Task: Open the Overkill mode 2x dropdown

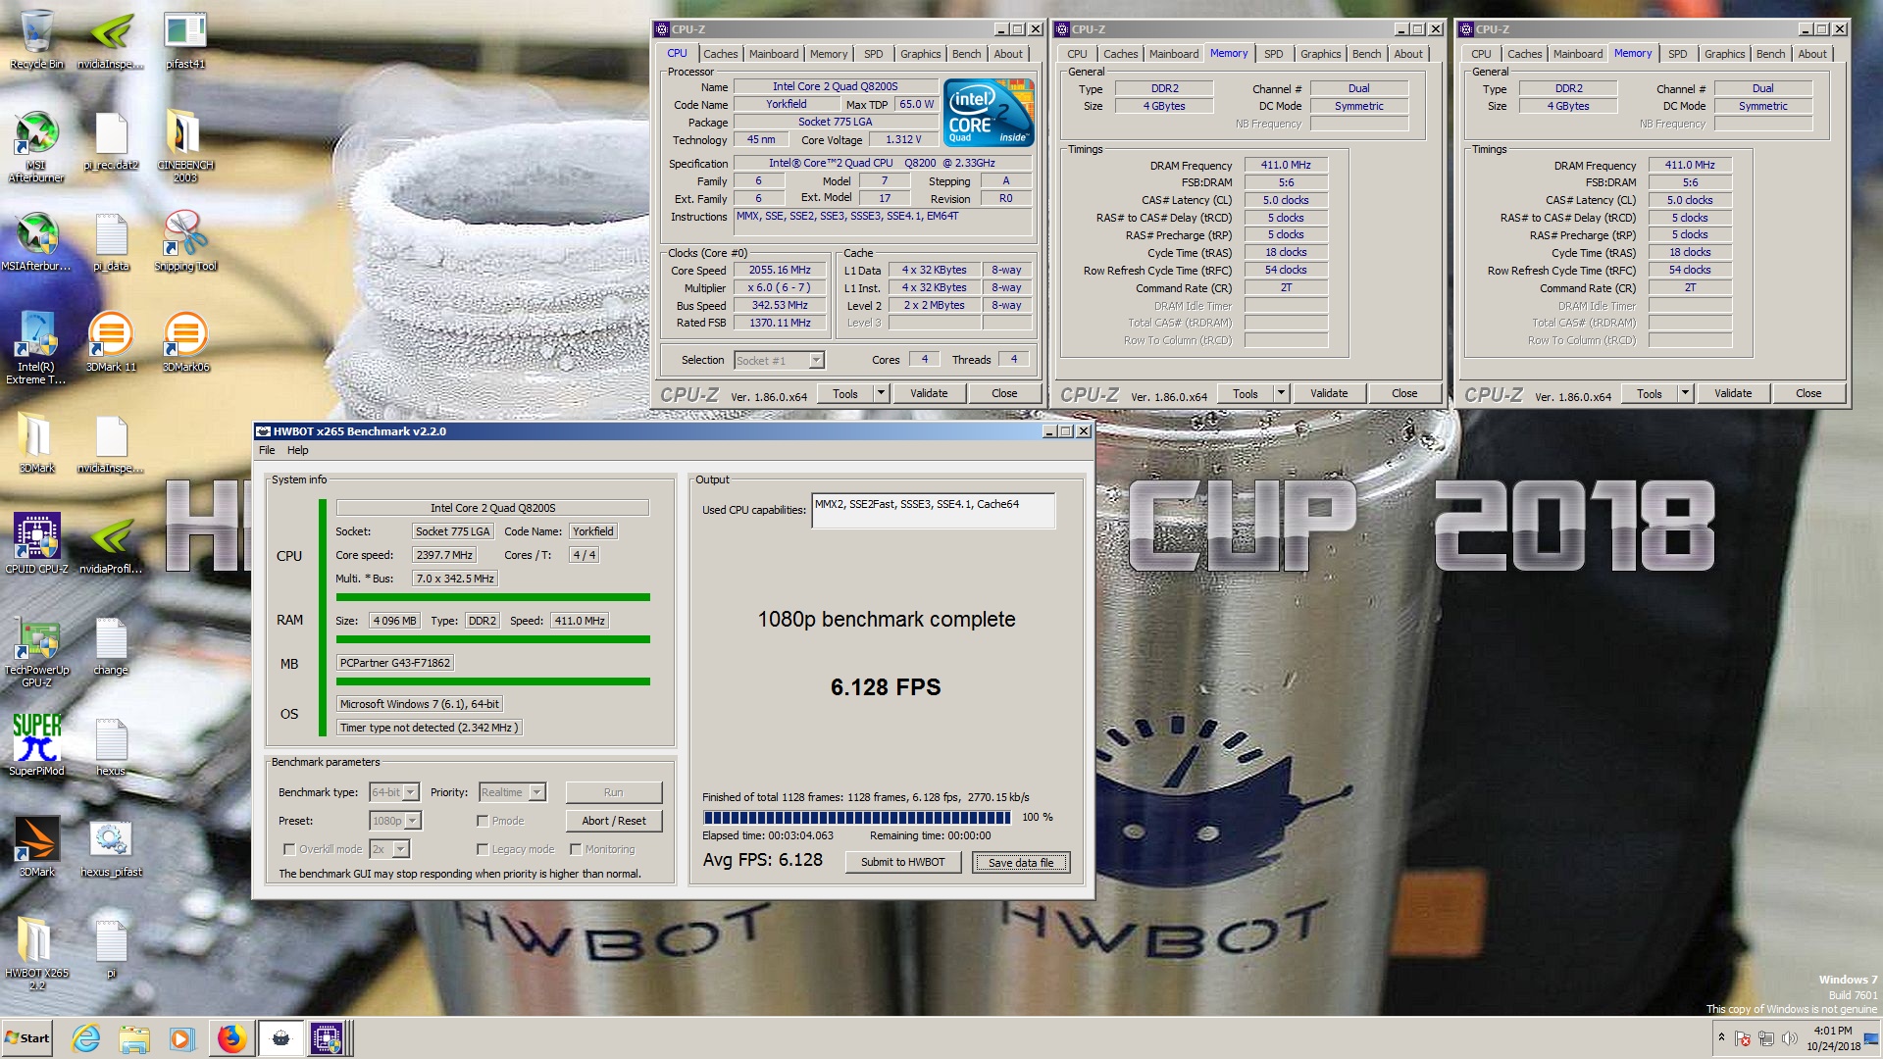Action: (x=389, y=849)
